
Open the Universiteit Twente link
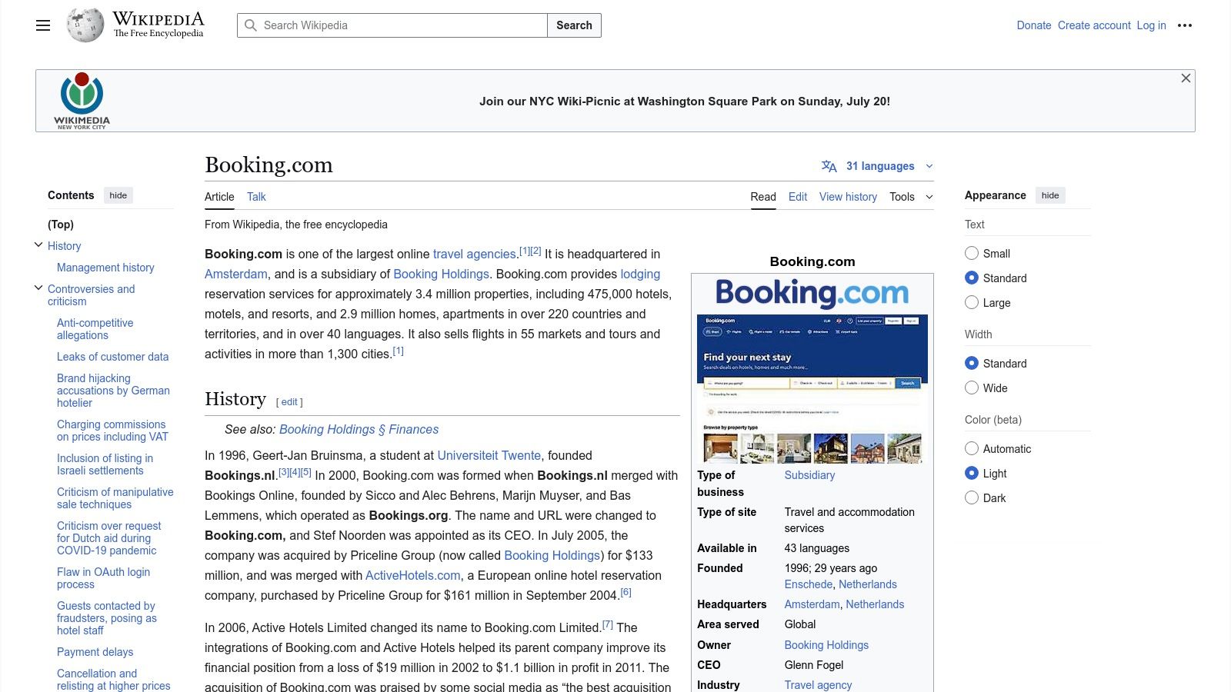[x=489, y=455]
